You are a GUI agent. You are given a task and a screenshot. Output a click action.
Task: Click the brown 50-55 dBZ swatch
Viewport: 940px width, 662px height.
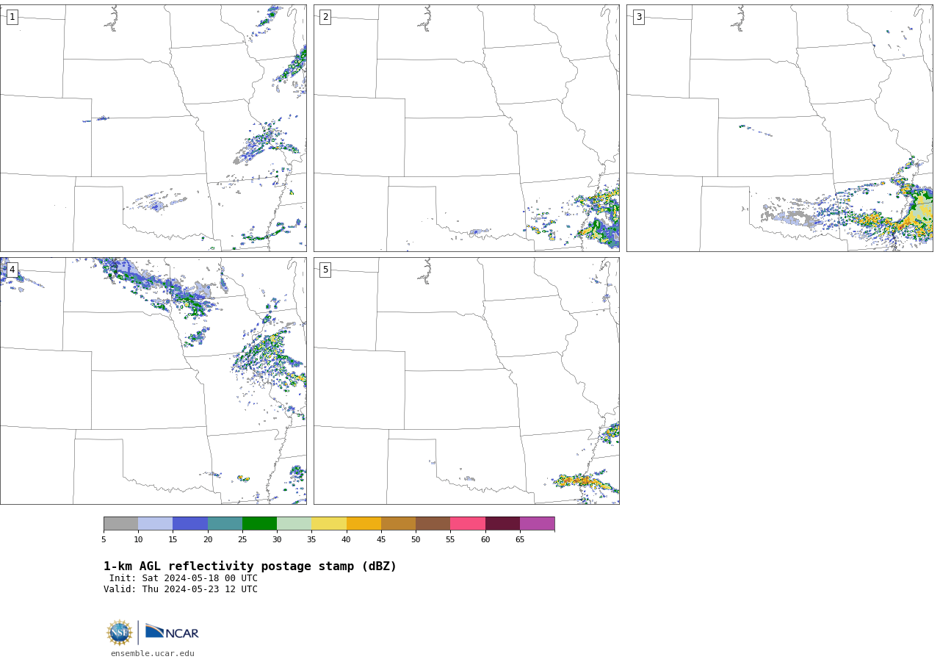pos(433,523)
